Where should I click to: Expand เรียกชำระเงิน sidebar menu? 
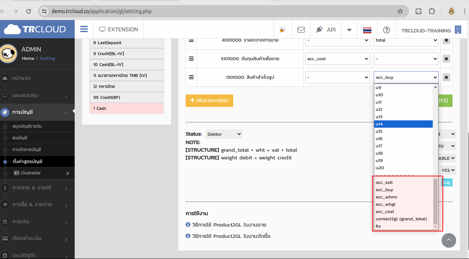[37, 239]
